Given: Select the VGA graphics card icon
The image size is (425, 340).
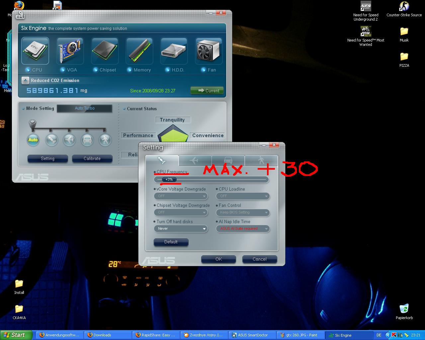Looking at the screenshot, I should tap(70, 50).
